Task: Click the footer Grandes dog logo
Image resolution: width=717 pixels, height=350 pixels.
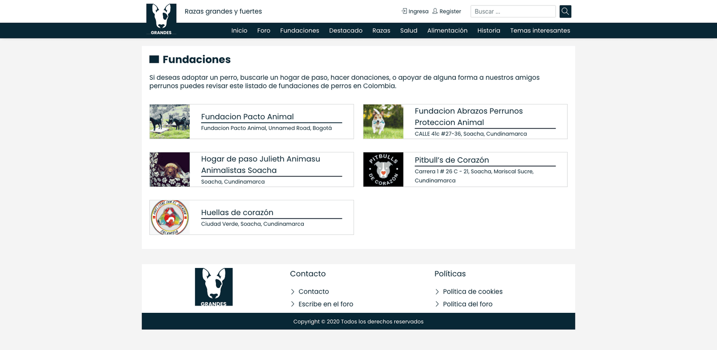Action: 214,287
